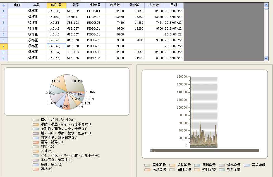Click the table's vertical scrollbar thumb
The height and width of the screenshot is (177, 273).
tap(266, 8)
